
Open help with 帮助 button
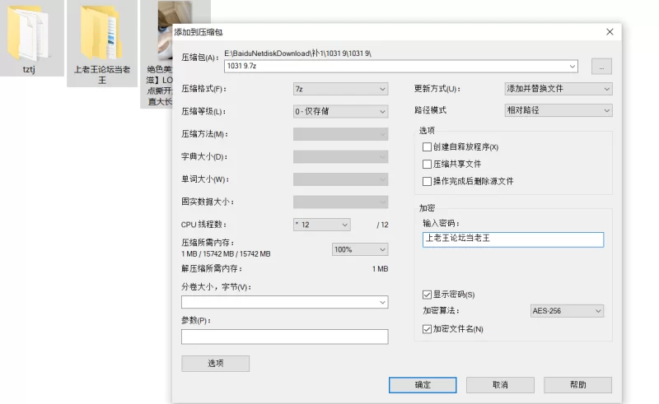coord(578,385)
